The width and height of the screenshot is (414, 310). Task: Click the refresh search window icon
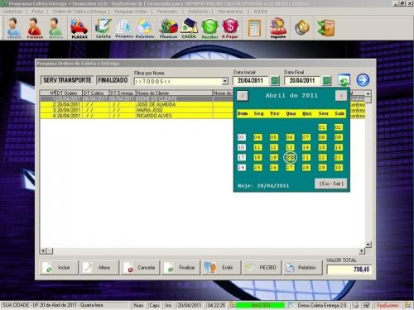click(x=344, y=80)
